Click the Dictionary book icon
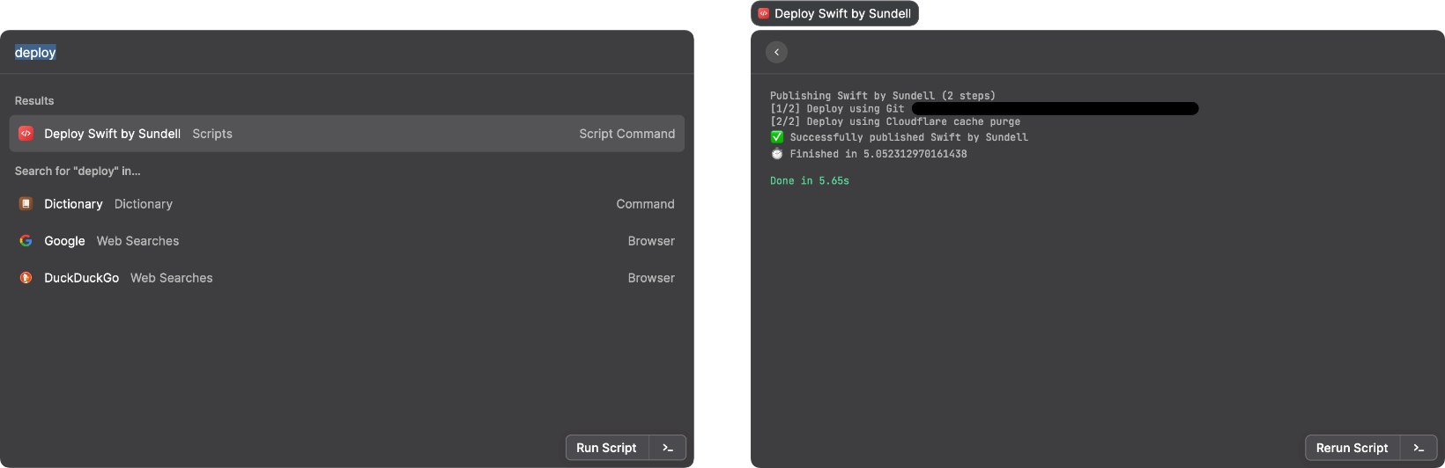This screenshot has height=468, width=1445. (x=26, y=204)
